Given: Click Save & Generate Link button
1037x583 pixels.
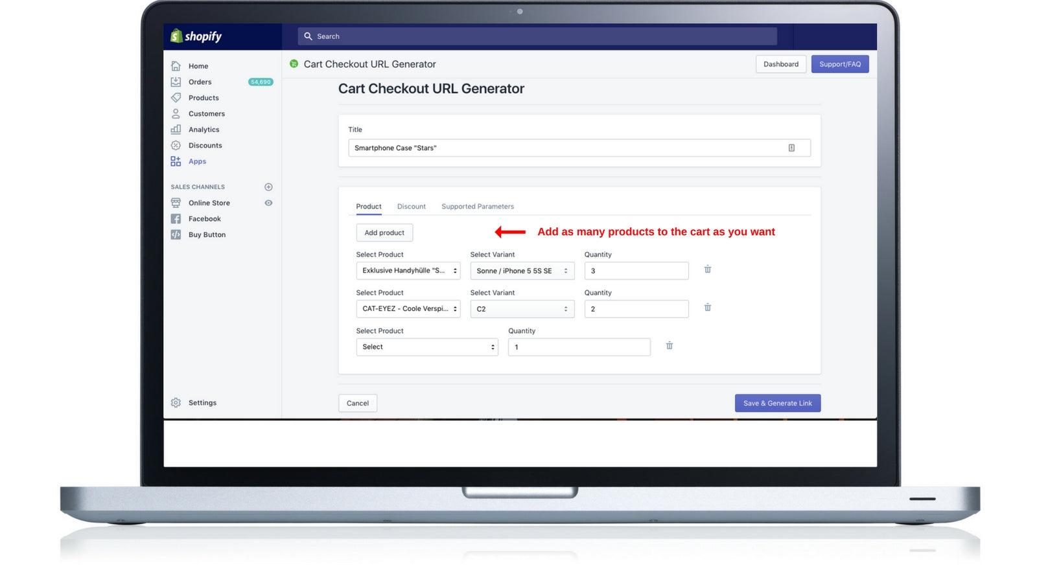Looking at the screenshot, I should click(x=777, y=404).
